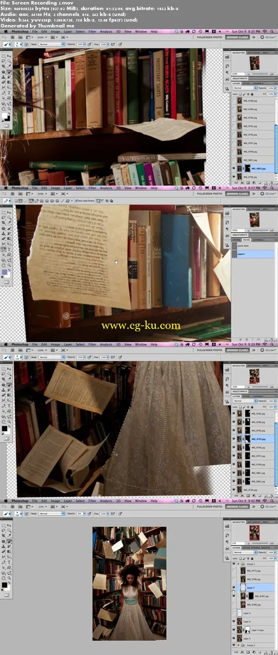Open brush Mode dropdown in the first frame
This screenshot has height=655, width=278.
point(52,44)
